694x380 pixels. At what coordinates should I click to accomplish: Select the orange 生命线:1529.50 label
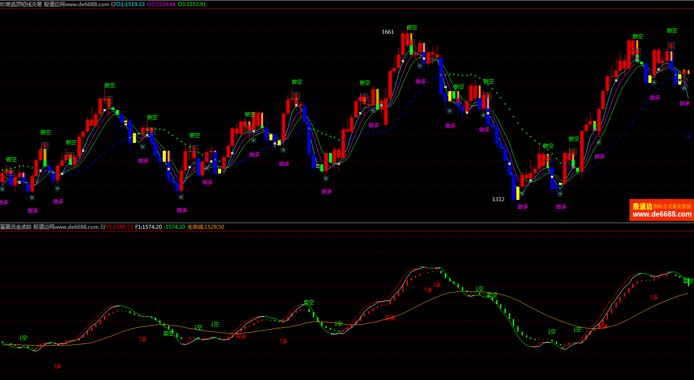point(206,227)
